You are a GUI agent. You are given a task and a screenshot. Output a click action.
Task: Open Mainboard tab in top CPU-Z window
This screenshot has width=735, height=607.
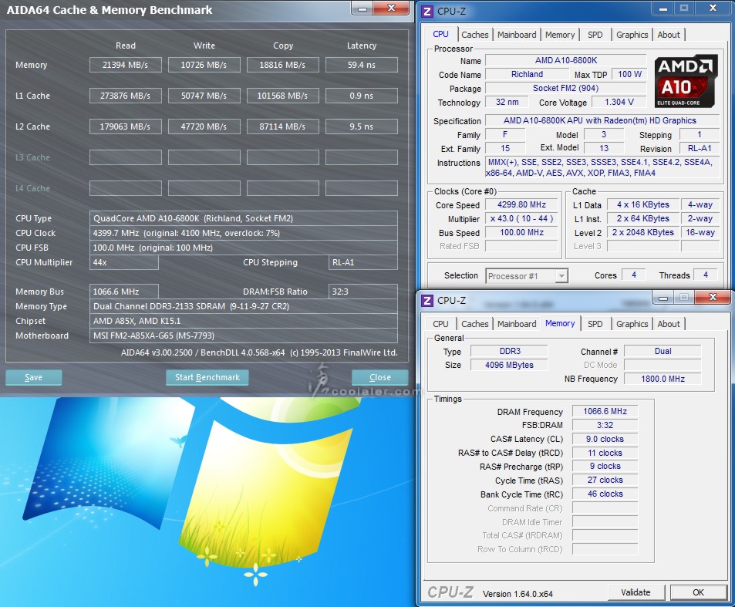click(517, 35)
